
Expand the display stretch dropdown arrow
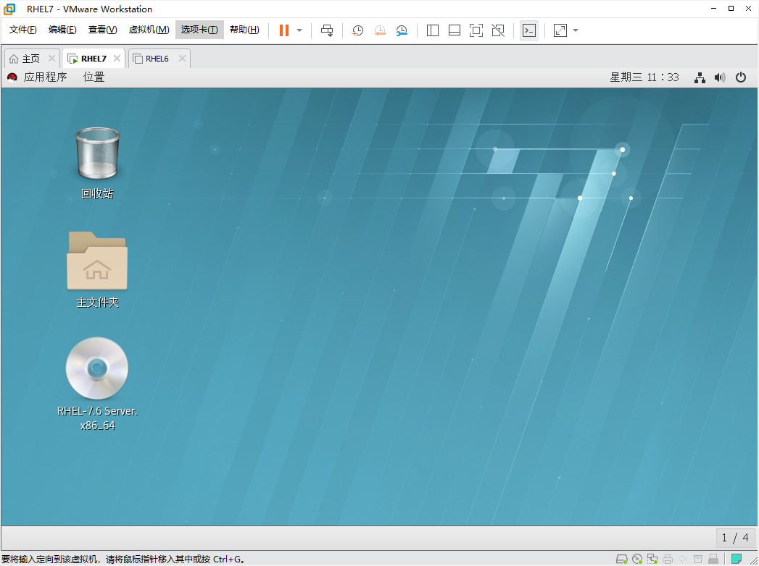click(576, 30)
